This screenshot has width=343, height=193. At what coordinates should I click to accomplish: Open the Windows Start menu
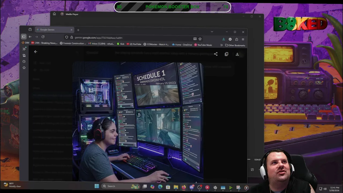tap(97, 186)
